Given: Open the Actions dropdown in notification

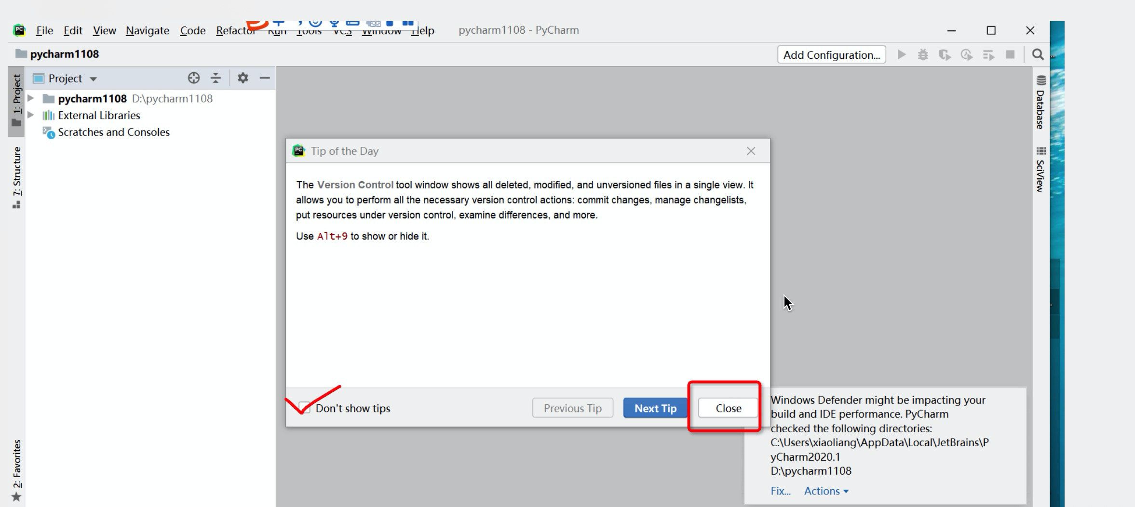Looking at the screenshot, I should 826,491.
